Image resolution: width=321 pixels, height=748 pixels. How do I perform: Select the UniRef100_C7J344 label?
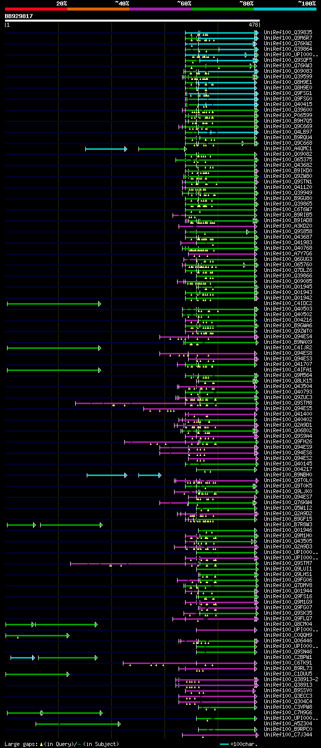point(288,734)
